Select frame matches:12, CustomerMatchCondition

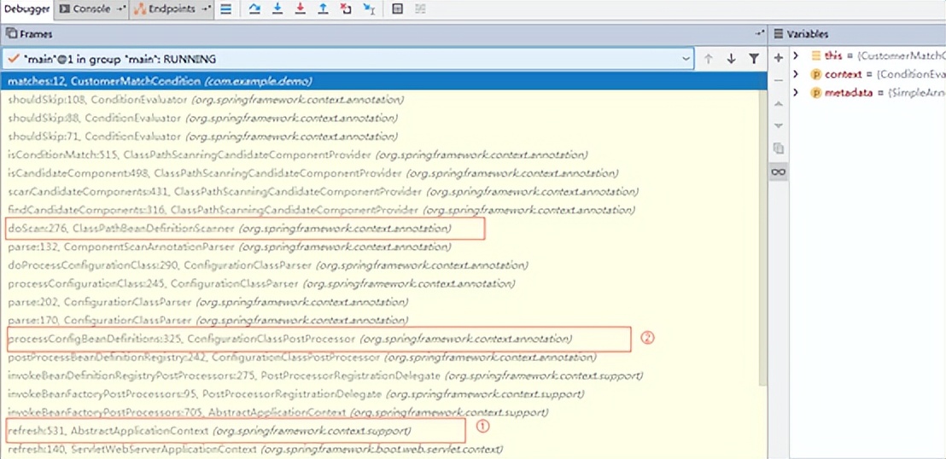point(383,81)
